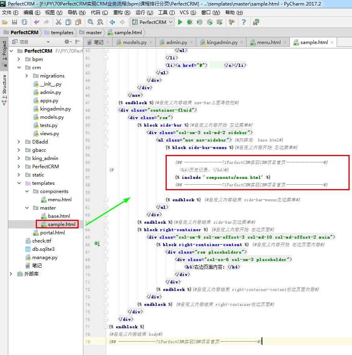Switch to the menu.html tab

tap(269, 42)
